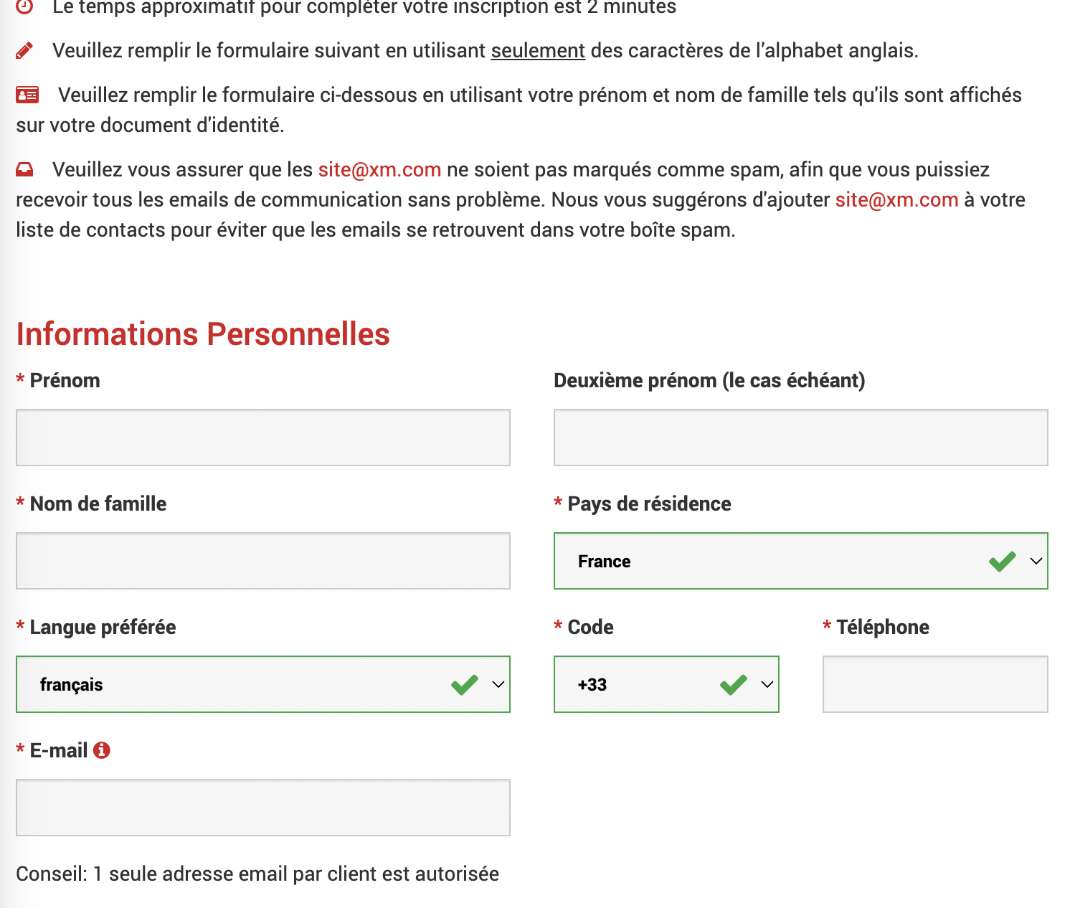1070x908 pixels.
Task: Select the Nom de famille input
Action: coord(262,561)
